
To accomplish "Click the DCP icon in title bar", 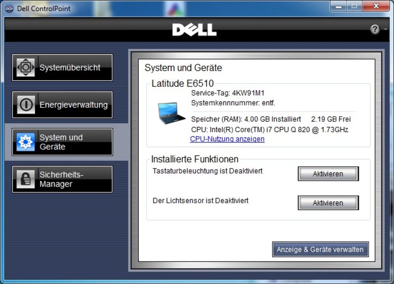I will pos(9,8).
